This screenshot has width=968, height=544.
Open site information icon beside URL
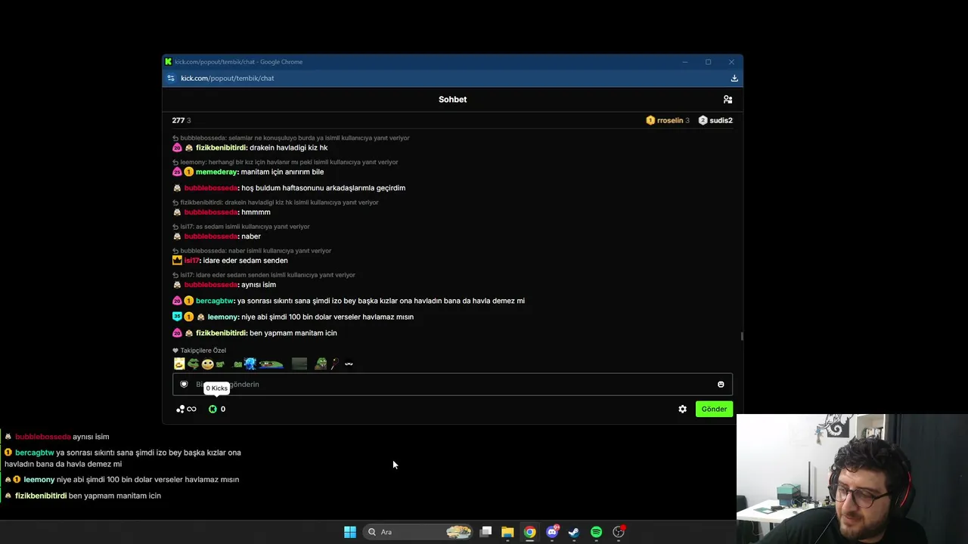pos(171,78)
